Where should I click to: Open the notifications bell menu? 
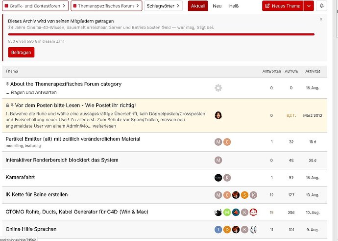pyautogui.click(x=321, y=6)
